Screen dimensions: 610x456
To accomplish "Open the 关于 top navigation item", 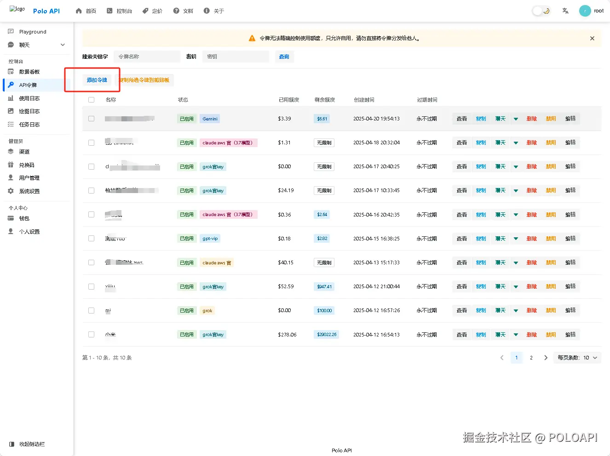I will click(x=214, y=11).
